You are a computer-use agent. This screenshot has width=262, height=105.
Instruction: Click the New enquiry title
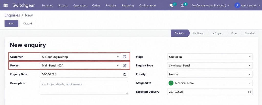(28, 45)
